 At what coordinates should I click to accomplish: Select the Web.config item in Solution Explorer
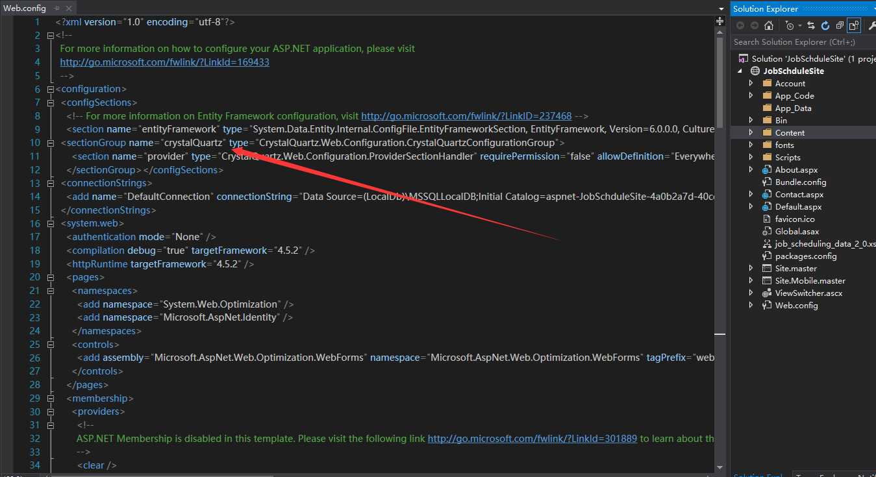pos(796,305)
